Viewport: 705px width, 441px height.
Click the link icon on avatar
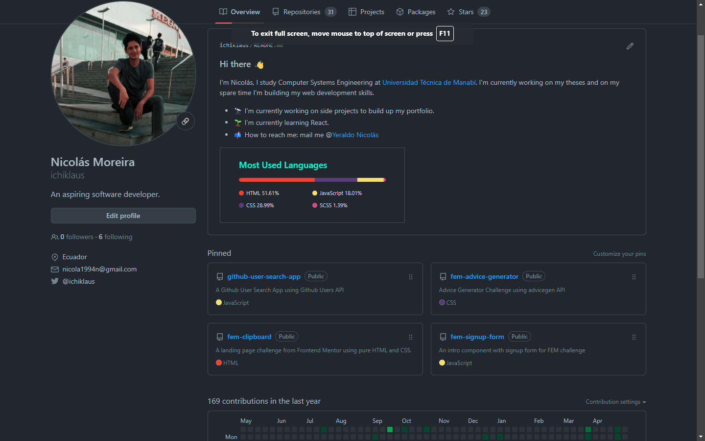[x=186, y=121]
